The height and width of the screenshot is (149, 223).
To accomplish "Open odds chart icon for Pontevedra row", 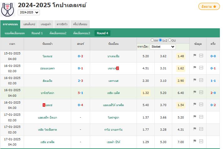I will (x=201, y=68).
